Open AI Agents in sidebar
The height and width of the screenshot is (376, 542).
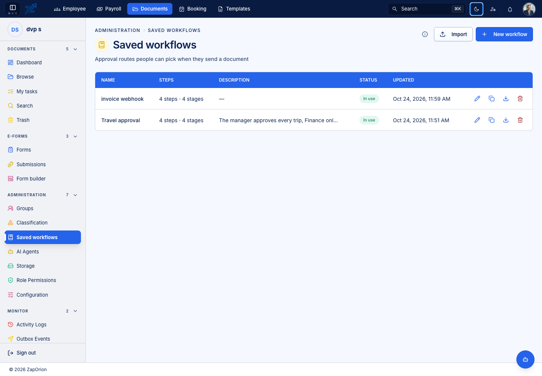[43, 252]
